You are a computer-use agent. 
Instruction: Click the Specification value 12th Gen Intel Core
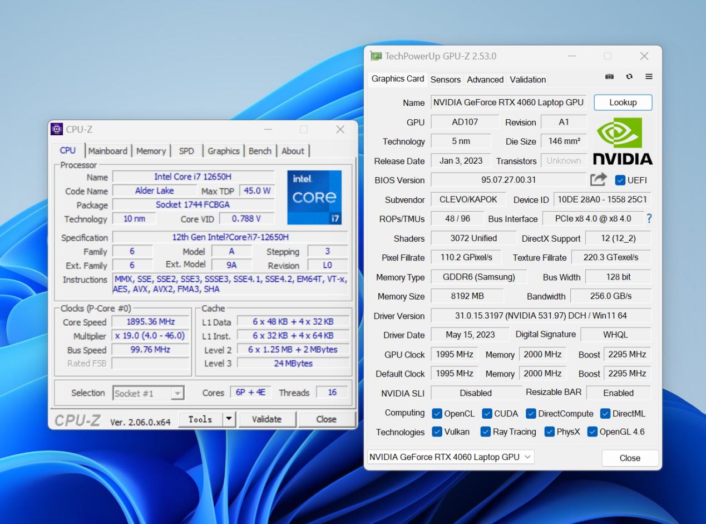coord(230,237)
